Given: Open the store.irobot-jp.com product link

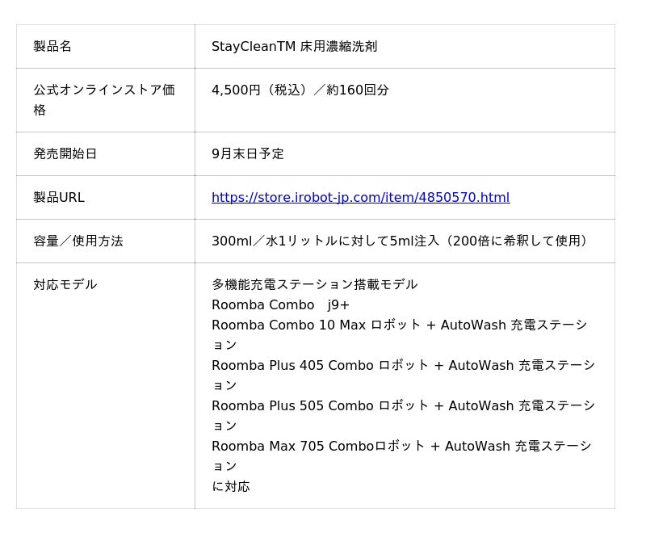Looking at the screenshot, I should (x=360, y=198).
